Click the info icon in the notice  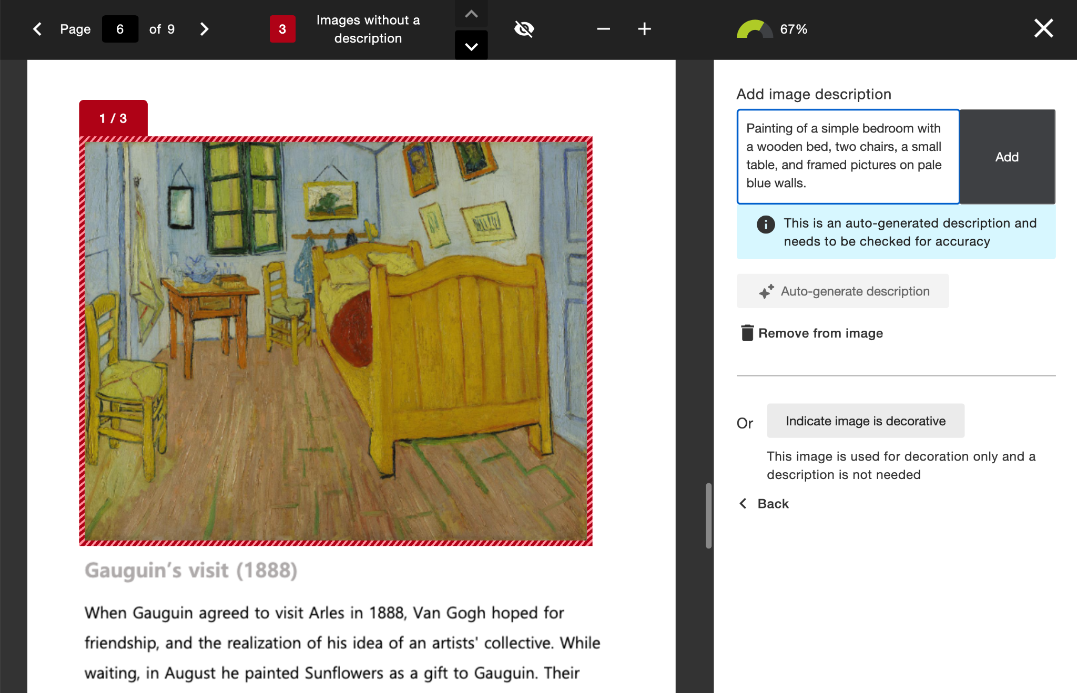pos(766,225)
